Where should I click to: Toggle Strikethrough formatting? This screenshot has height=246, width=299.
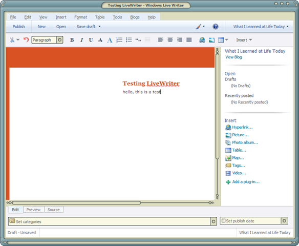tap(100, 40)
